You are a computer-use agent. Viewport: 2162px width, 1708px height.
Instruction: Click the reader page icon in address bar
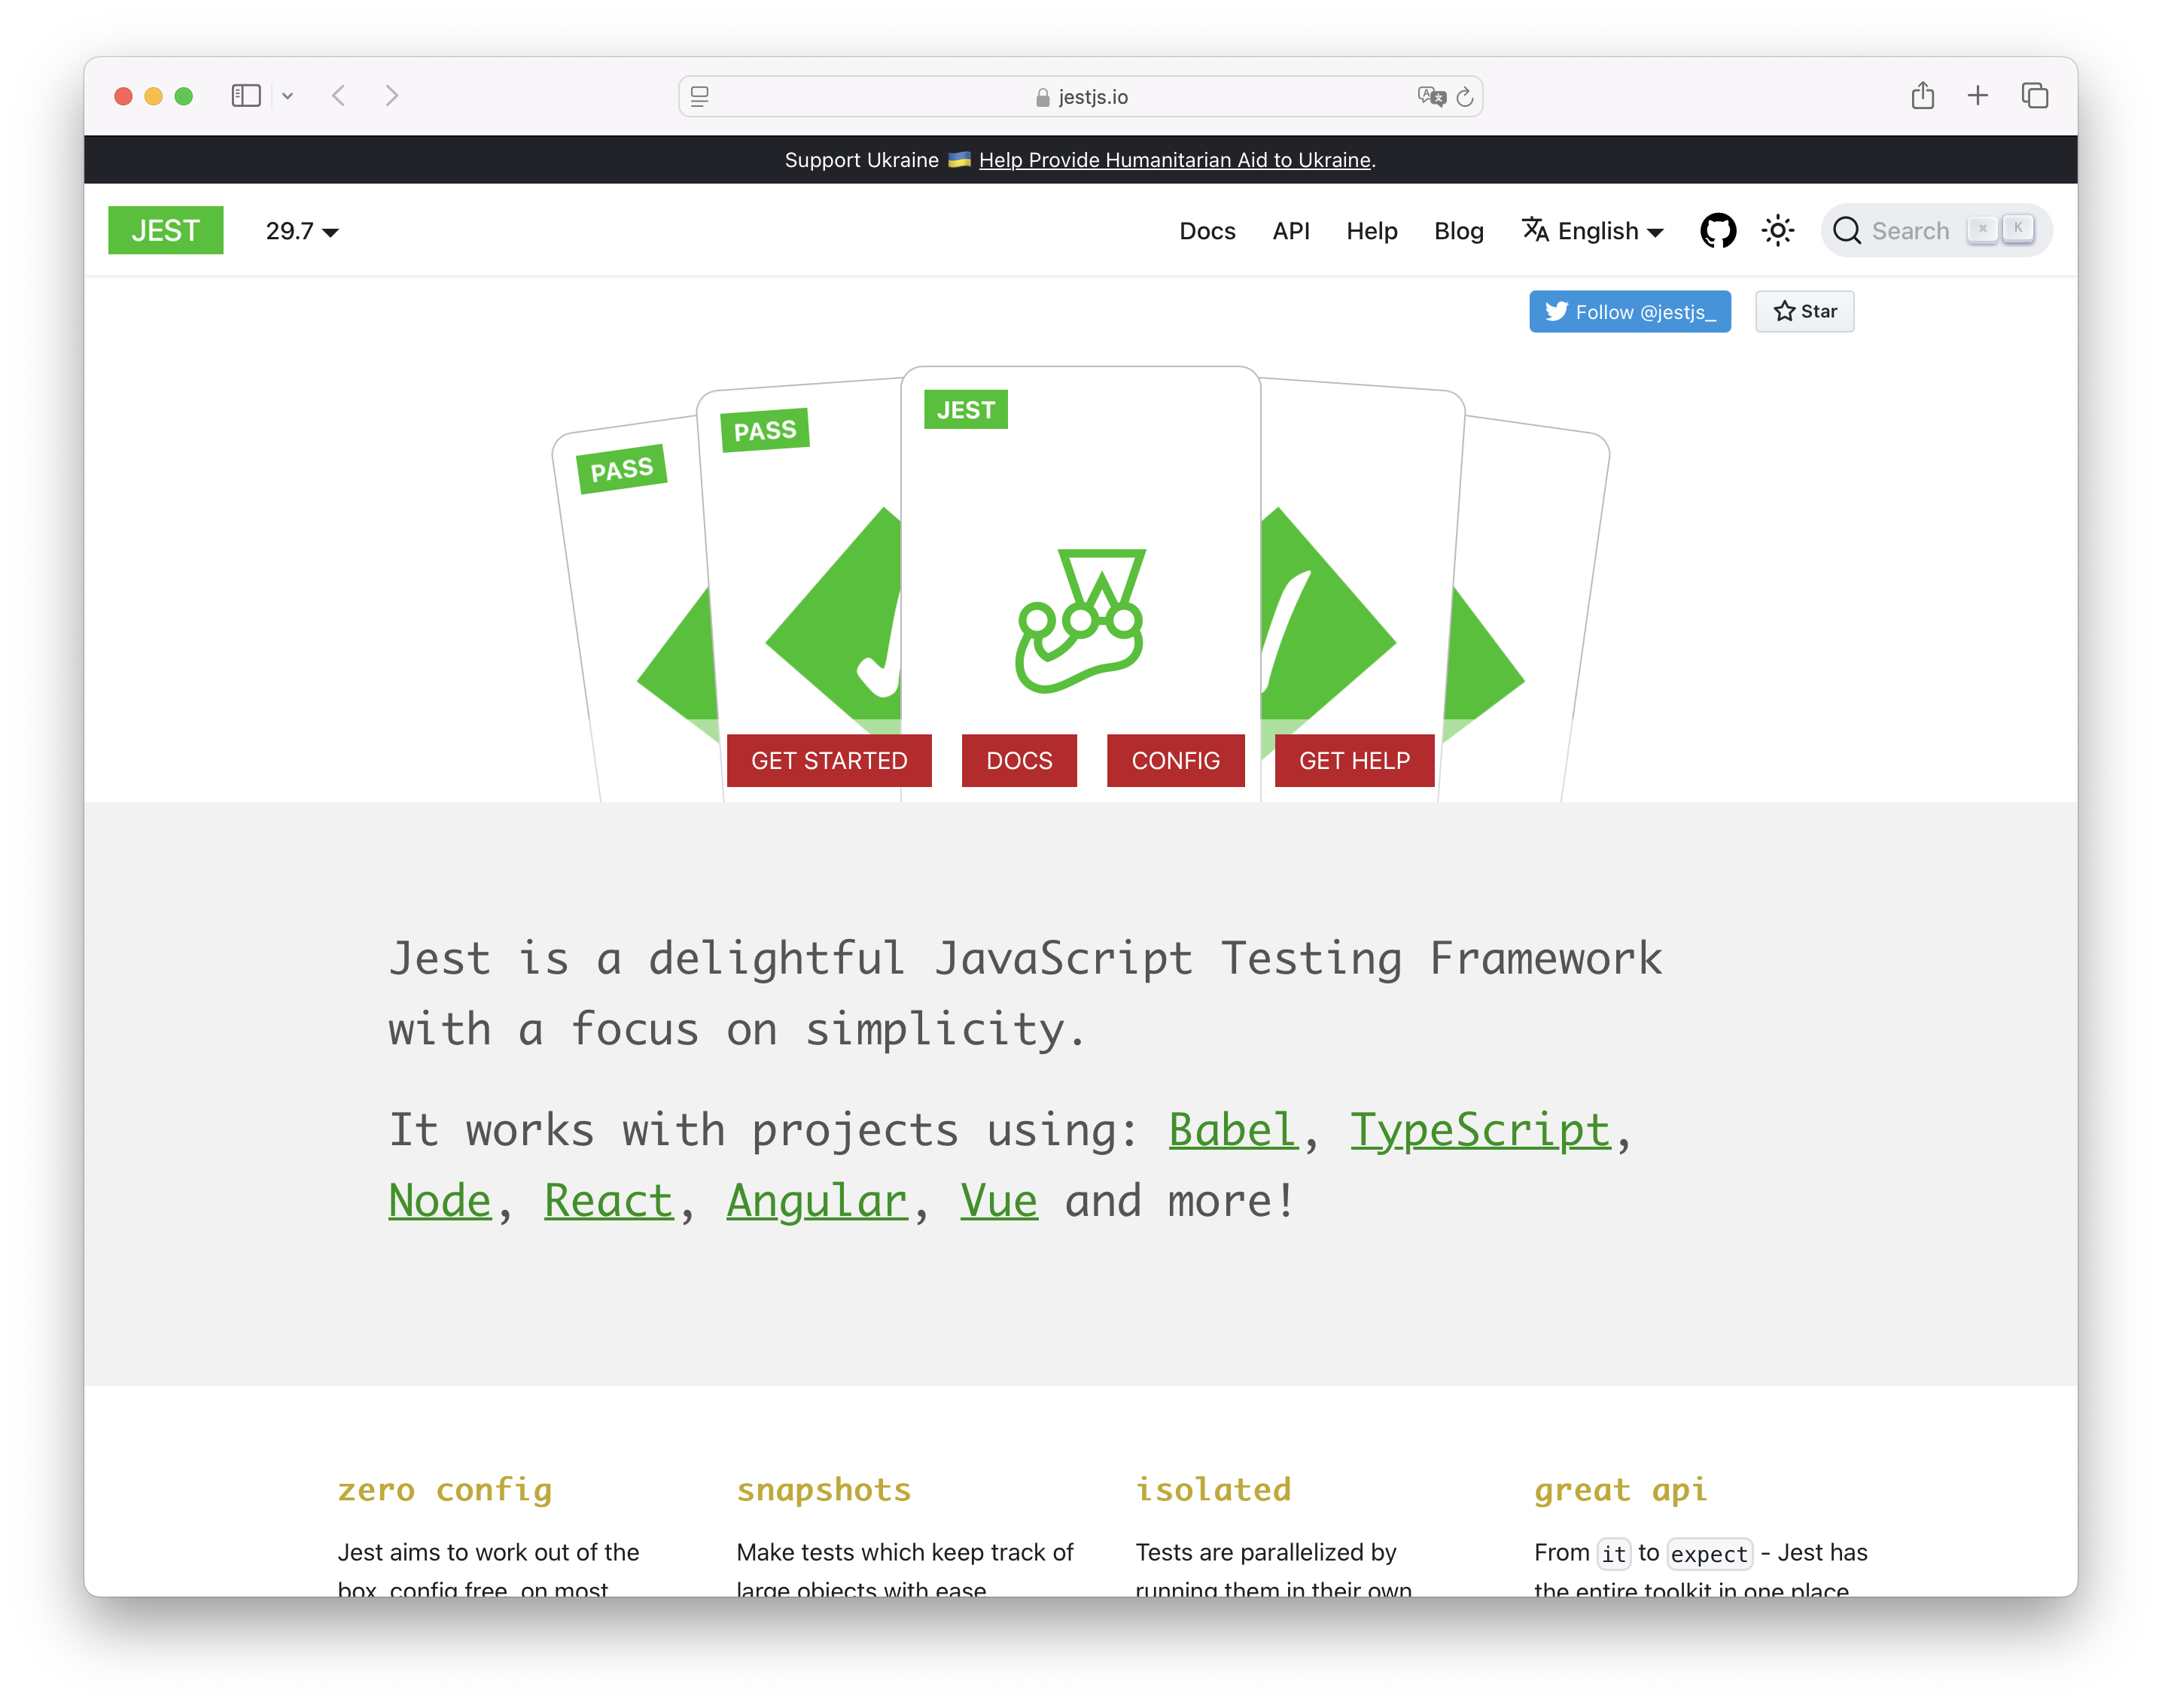point(699,97)
